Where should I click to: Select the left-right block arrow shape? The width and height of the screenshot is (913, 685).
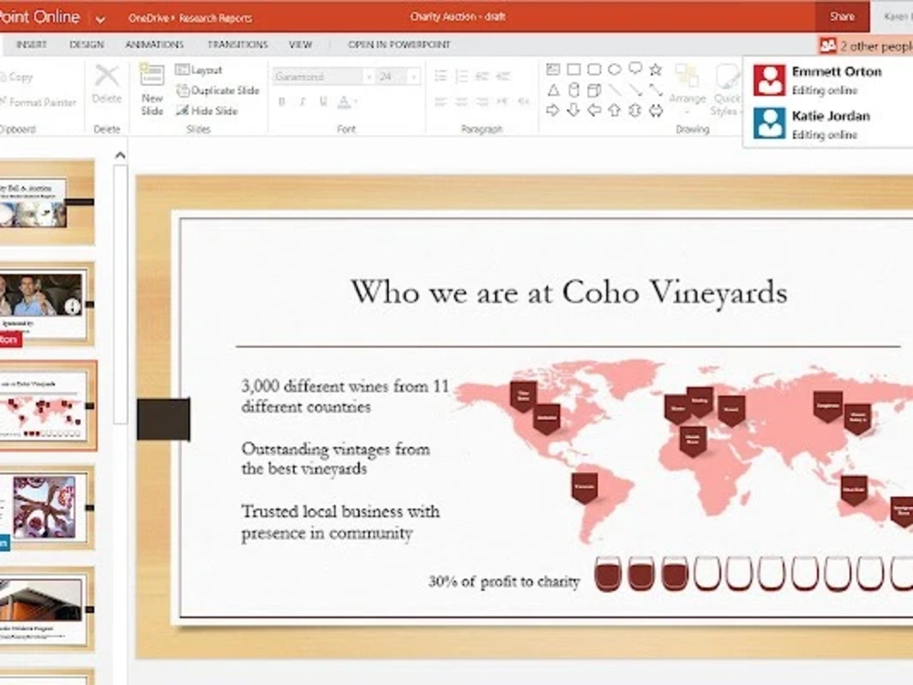pyautogui.click(x=656, y=111)
